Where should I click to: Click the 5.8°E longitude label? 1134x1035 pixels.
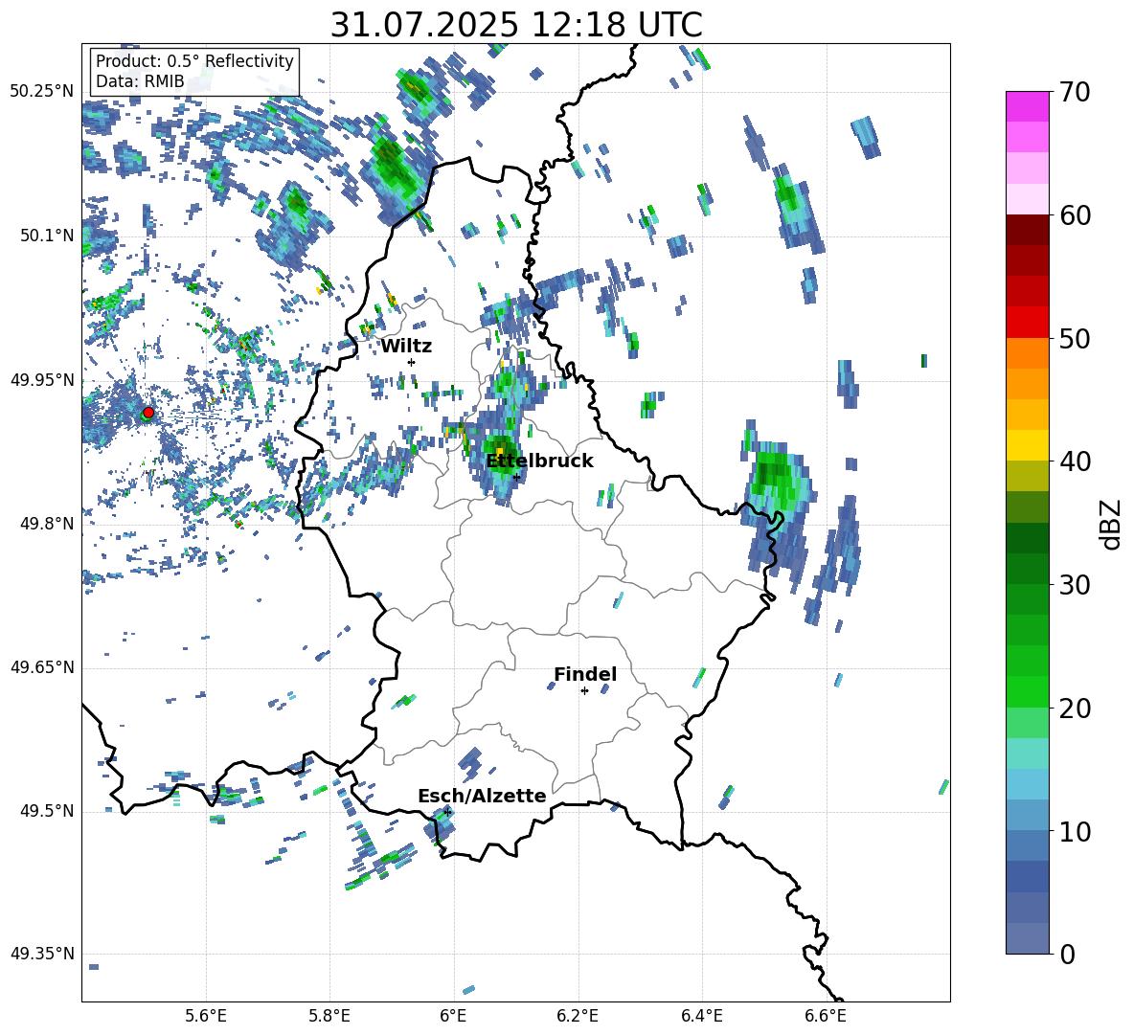click(329, 1016)
